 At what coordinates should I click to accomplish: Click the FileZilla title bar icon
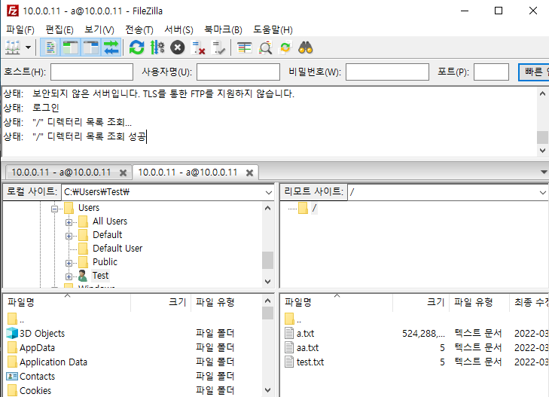point(13,11)
